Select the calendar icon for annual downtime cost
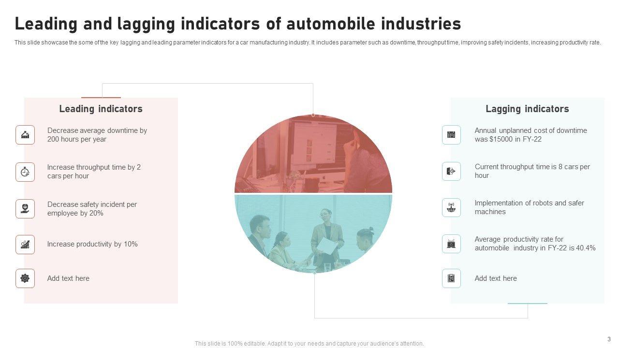This screenshot has height=348, width=619. (x=451, y=135)
